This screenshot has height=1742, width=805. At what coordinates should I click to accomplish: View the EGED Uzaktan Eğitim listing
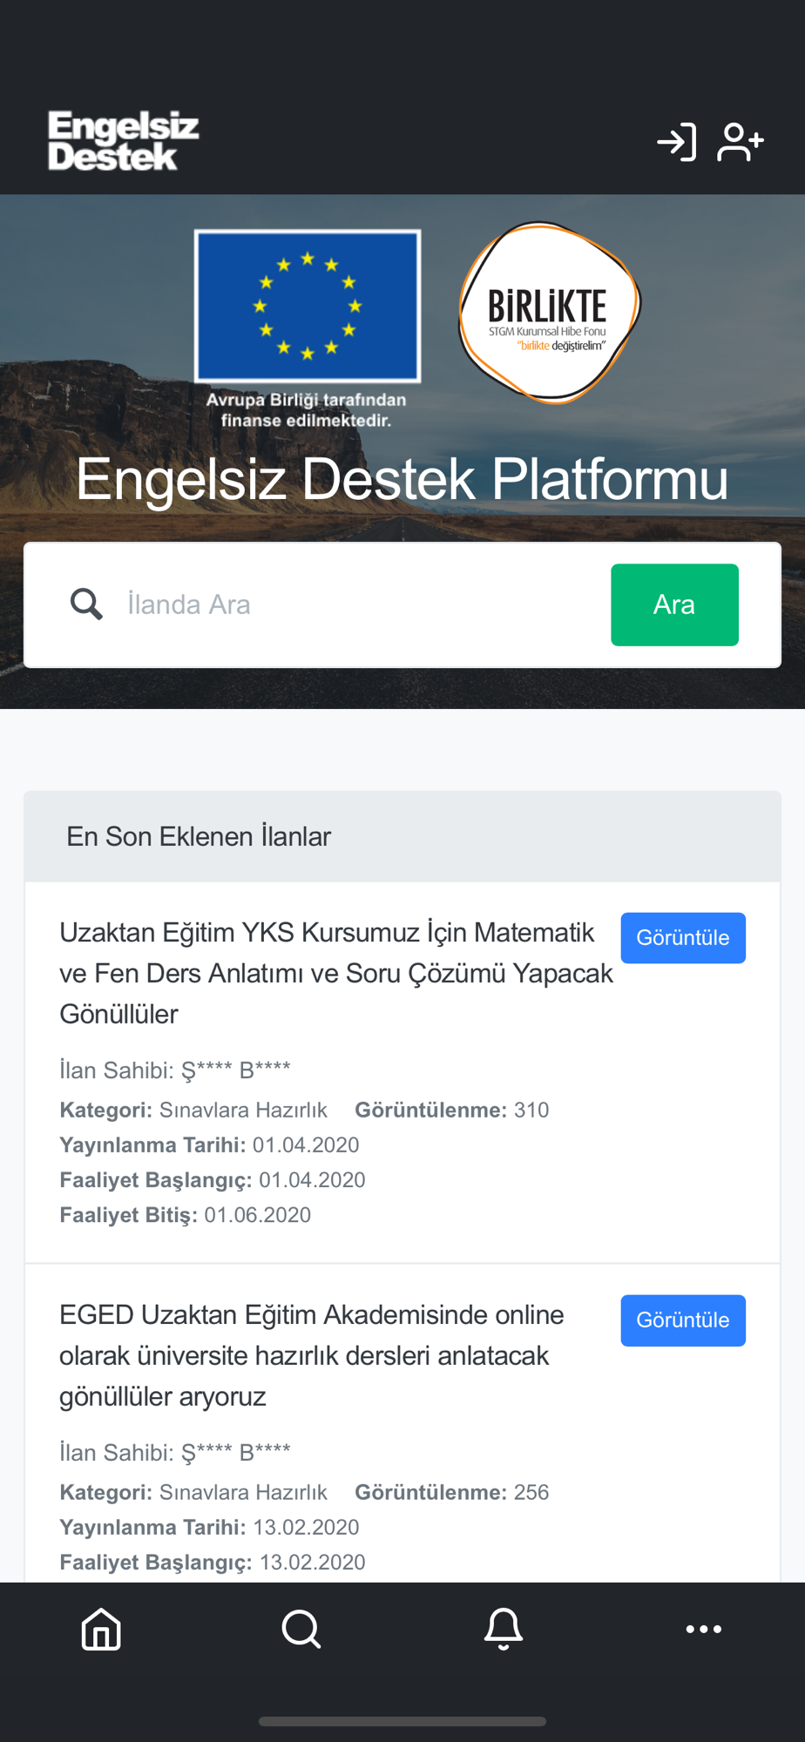point(683,1320)
